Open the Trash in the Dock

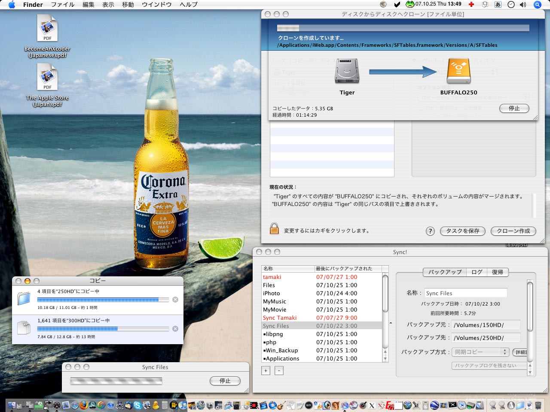[538, 405]
